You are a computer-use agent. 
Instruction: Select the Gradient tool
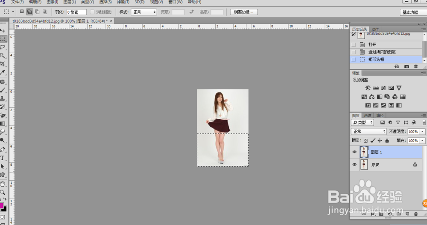[3, 124]
